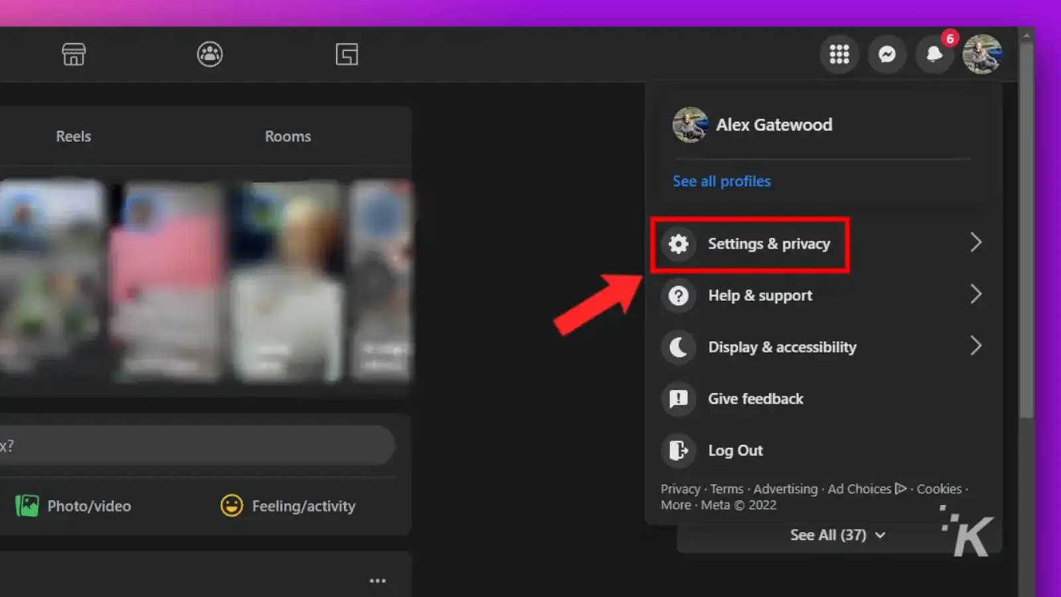1061x597 pixels.
Task: Open the Advertising footer link
Action: [786, 489]
